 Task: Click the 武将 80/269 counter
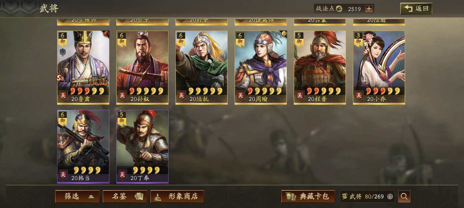(363, 196)
